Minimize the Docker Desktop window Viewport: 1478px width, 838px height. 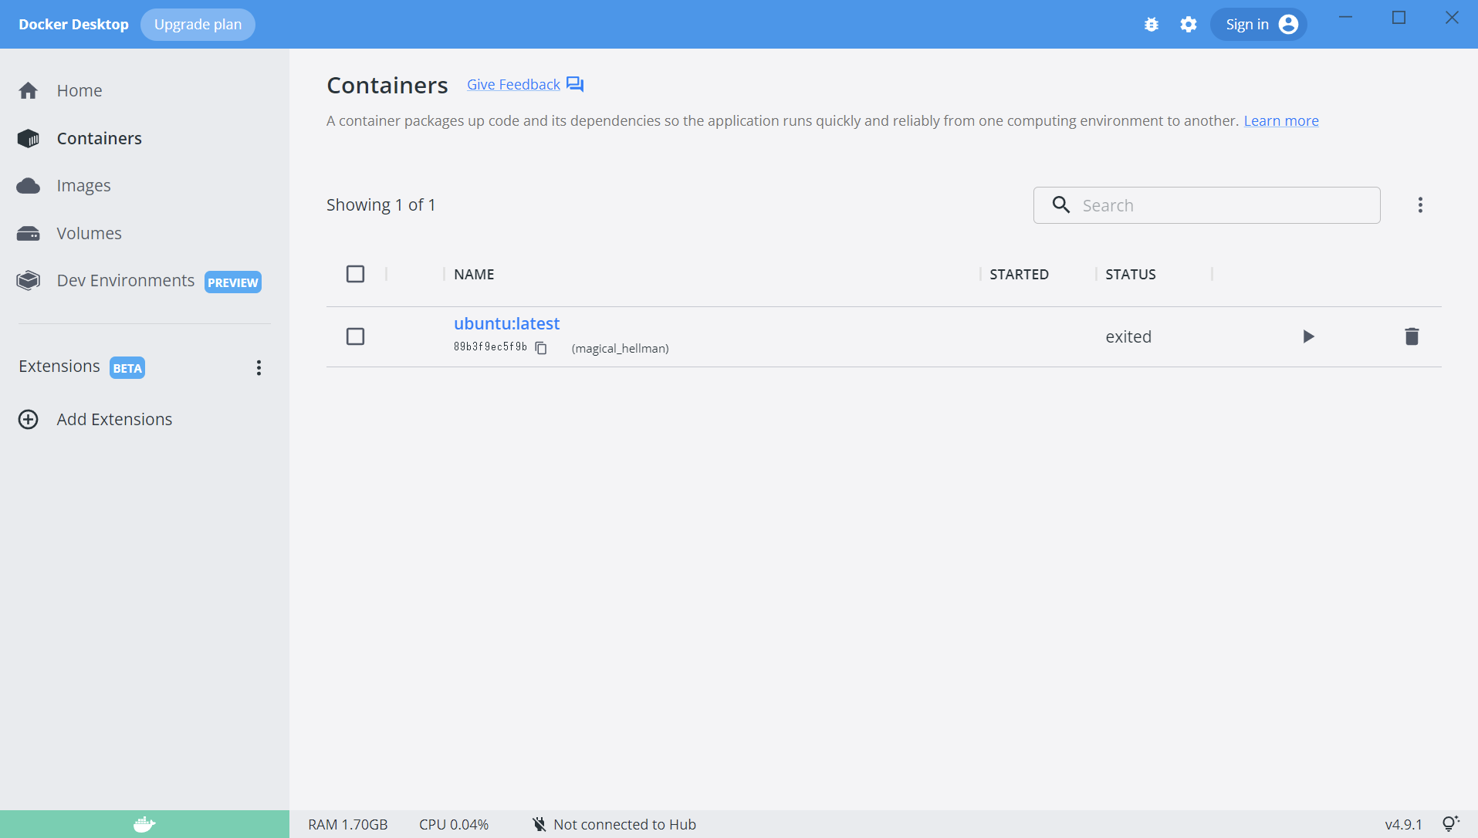point(1345,17)
